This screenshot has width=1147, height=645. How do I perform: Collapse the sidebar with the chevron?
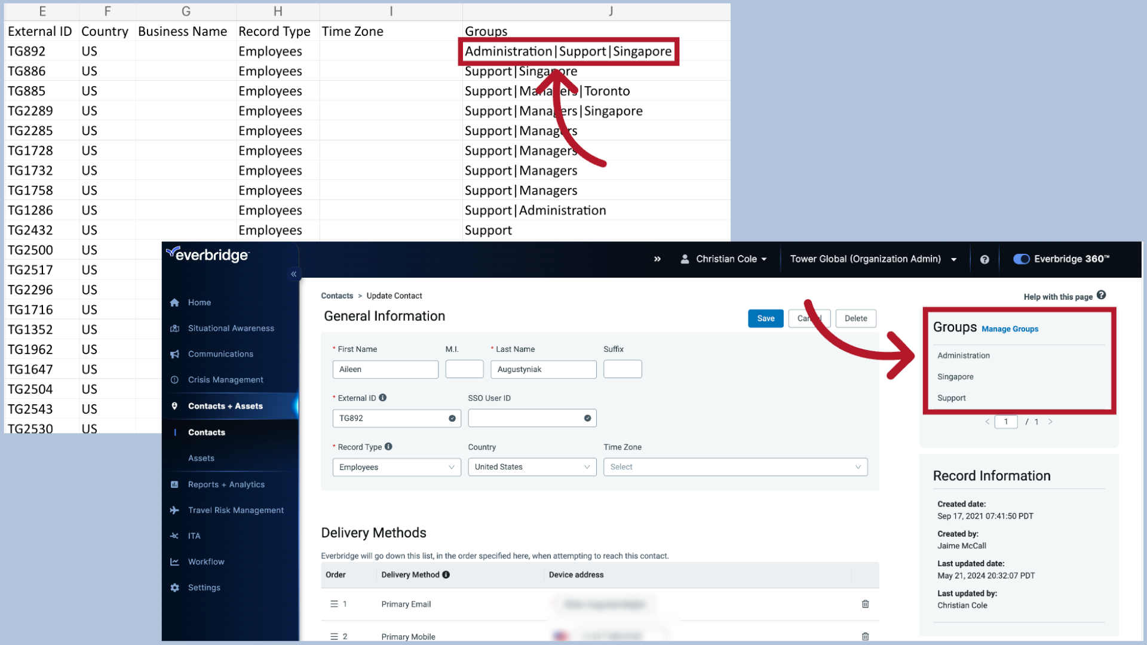(293, 274)
